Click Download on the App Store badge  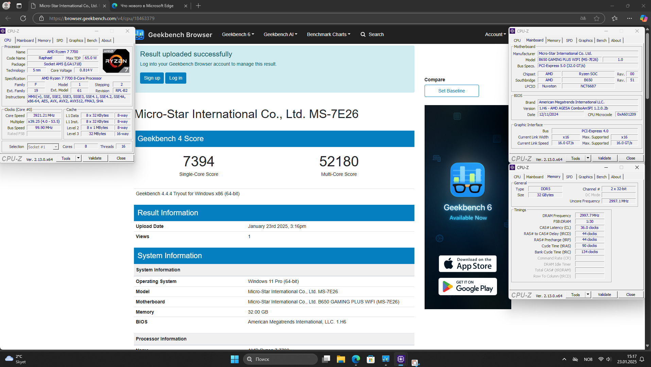[x=467, y=264]
